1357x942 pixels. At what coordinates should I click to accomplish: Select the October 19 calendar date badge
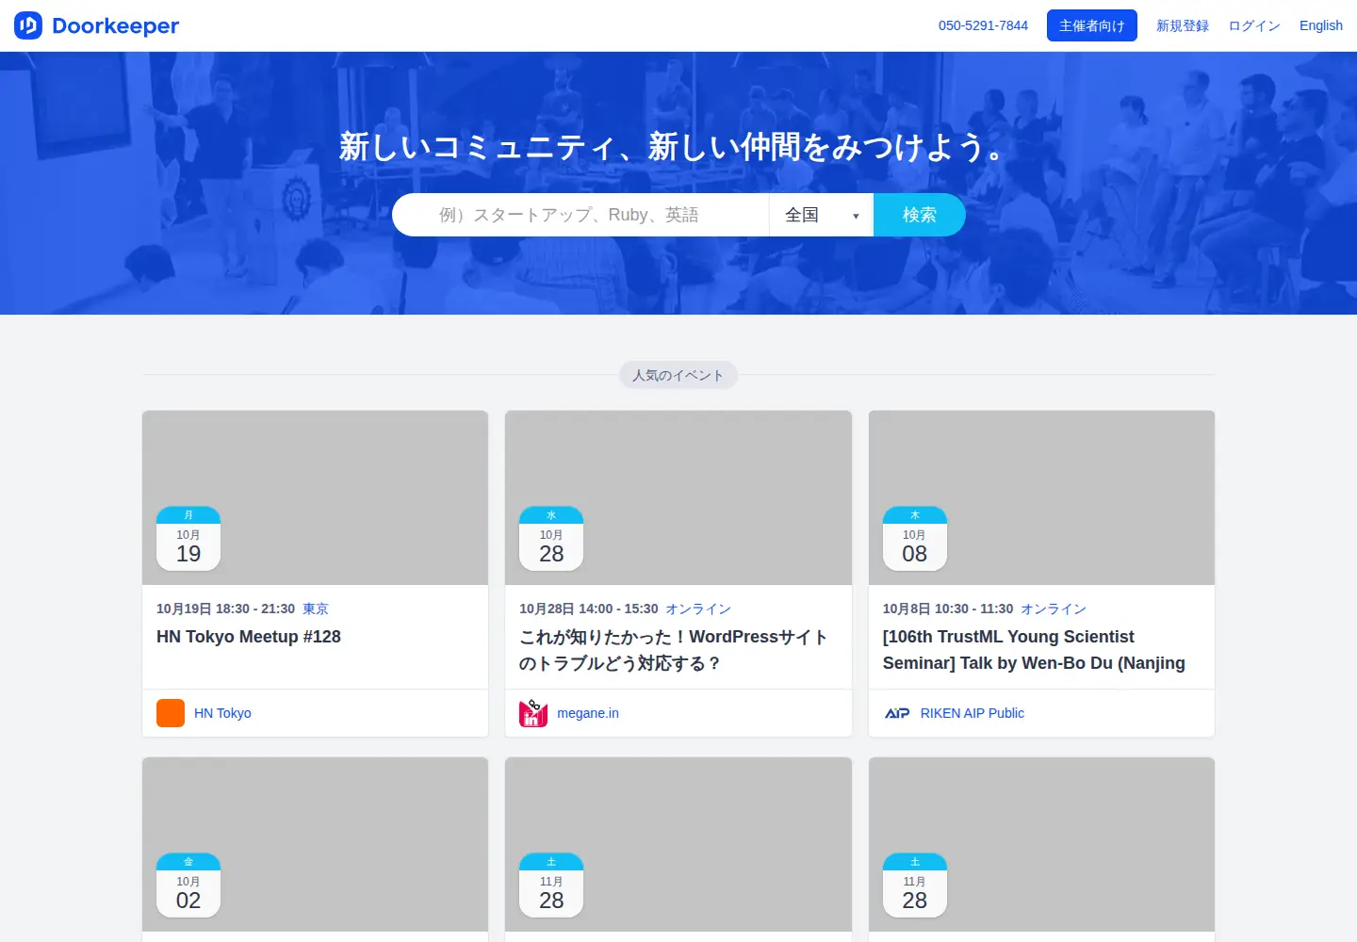[x=188, y=539]
